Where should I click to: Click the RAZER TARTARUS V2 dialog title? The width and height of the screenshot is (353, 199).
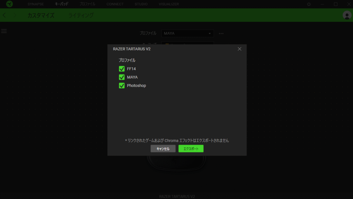click(132, 49)
